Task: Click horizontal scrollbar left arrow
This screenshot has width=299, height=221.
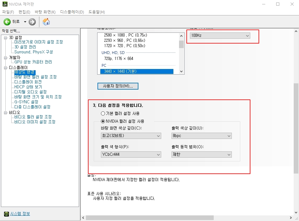Action: pyautogui.click(x=83, y=218)
